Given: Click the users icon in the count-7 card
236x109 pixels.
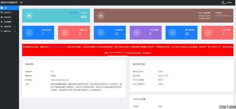Looking at the screenshot, I should (x=29, y=33).
